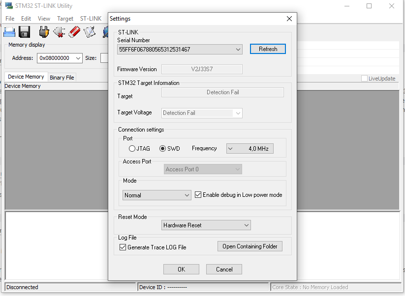Open the Access Port 0 dropdown

203,169
